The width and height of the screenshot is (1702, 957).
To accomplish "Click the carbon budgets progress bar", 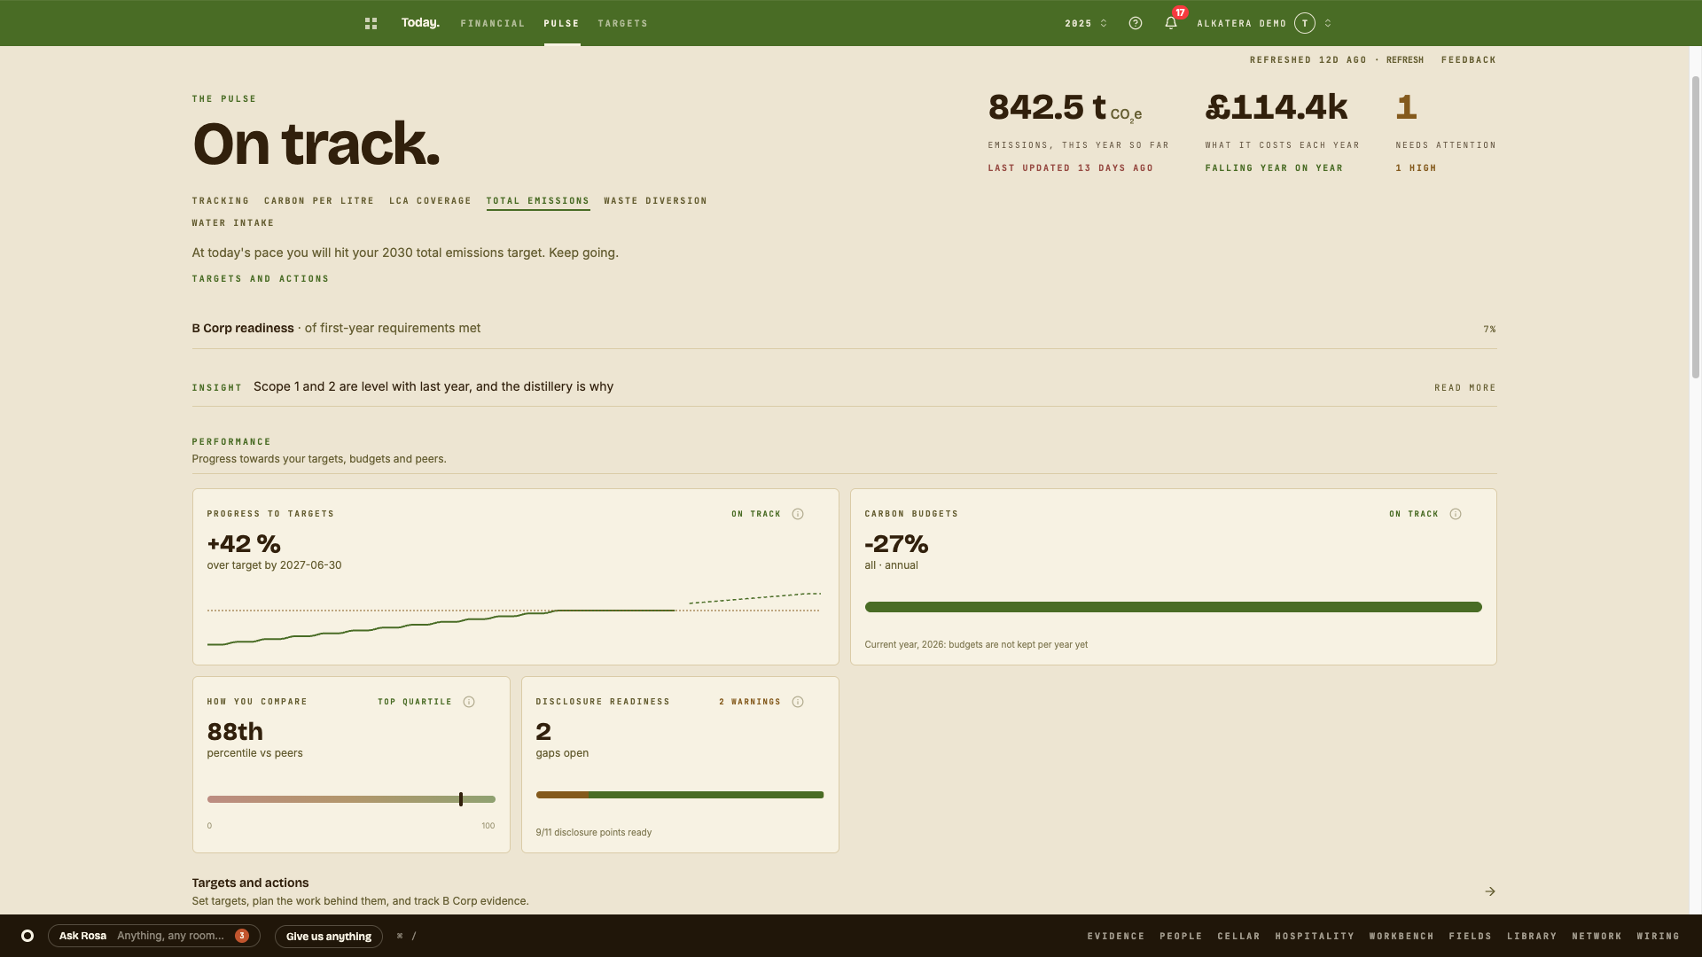I will tap(1174, 607).
